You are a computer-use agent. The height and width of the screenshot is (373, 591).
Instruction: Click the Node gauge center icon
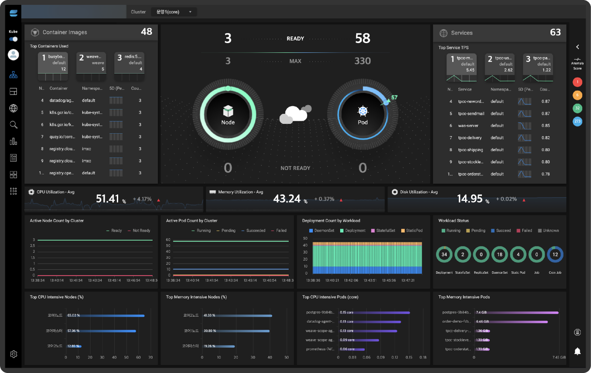pyautogui.click(x=228, y=111)
